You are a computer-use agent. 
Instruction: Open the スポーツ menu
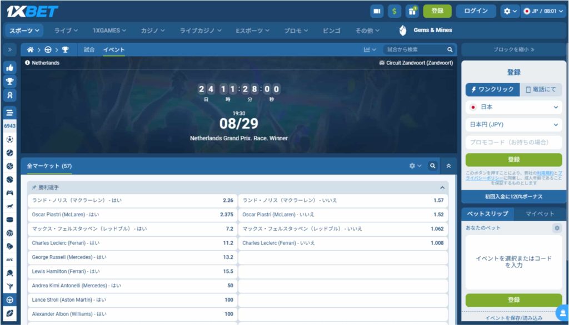coord(24,31)
